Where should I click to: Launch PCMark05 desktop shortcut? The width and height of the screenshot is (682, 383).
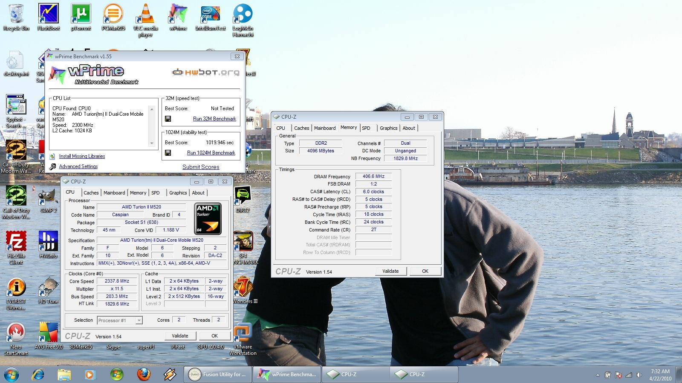[x=113, y=17]
